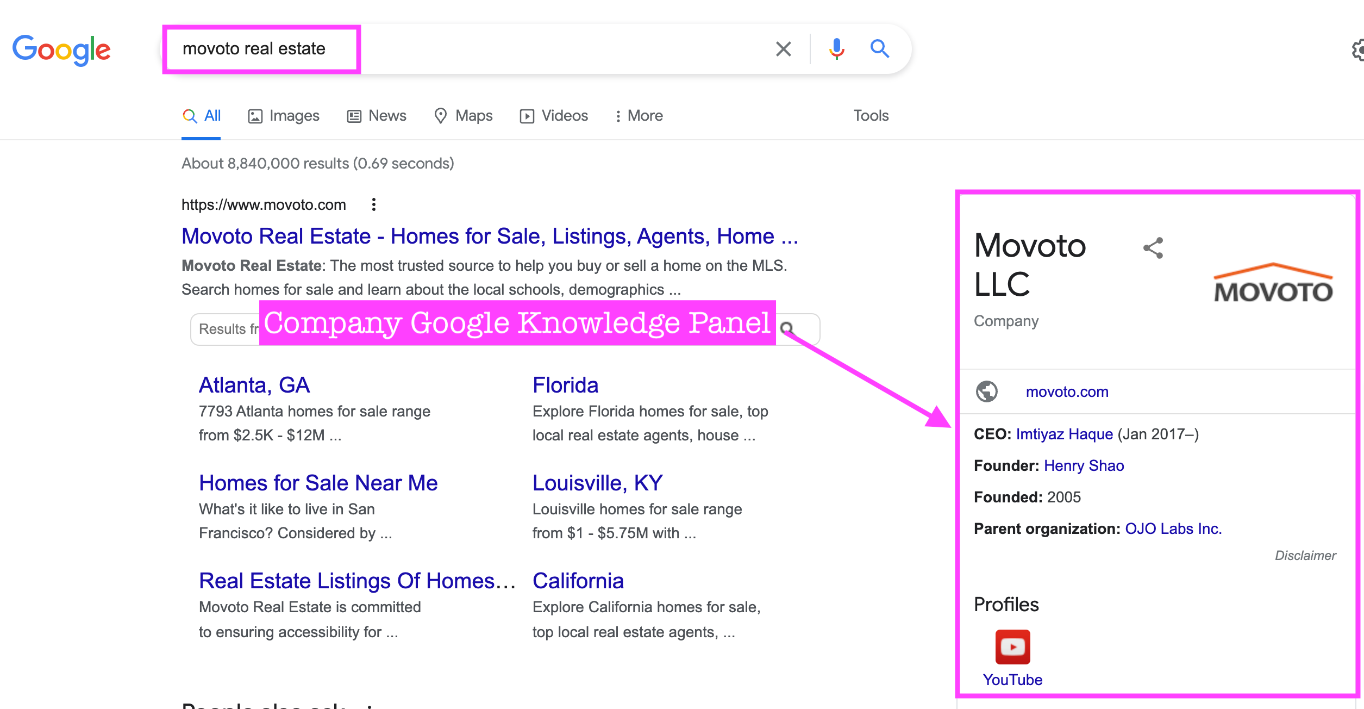Click the Images tab picture icon

tap(255, 116)
